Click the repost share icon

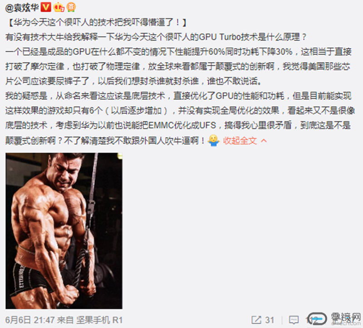click(256, 320)
